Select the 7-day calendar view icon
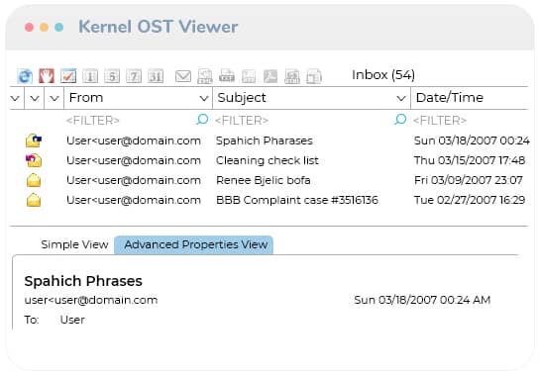 click(x=134, y=76)
